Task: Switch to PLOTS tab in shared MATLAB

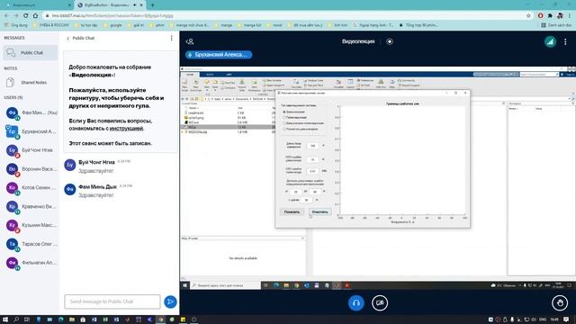Action: pyautogui.click(x=210, y=75)
